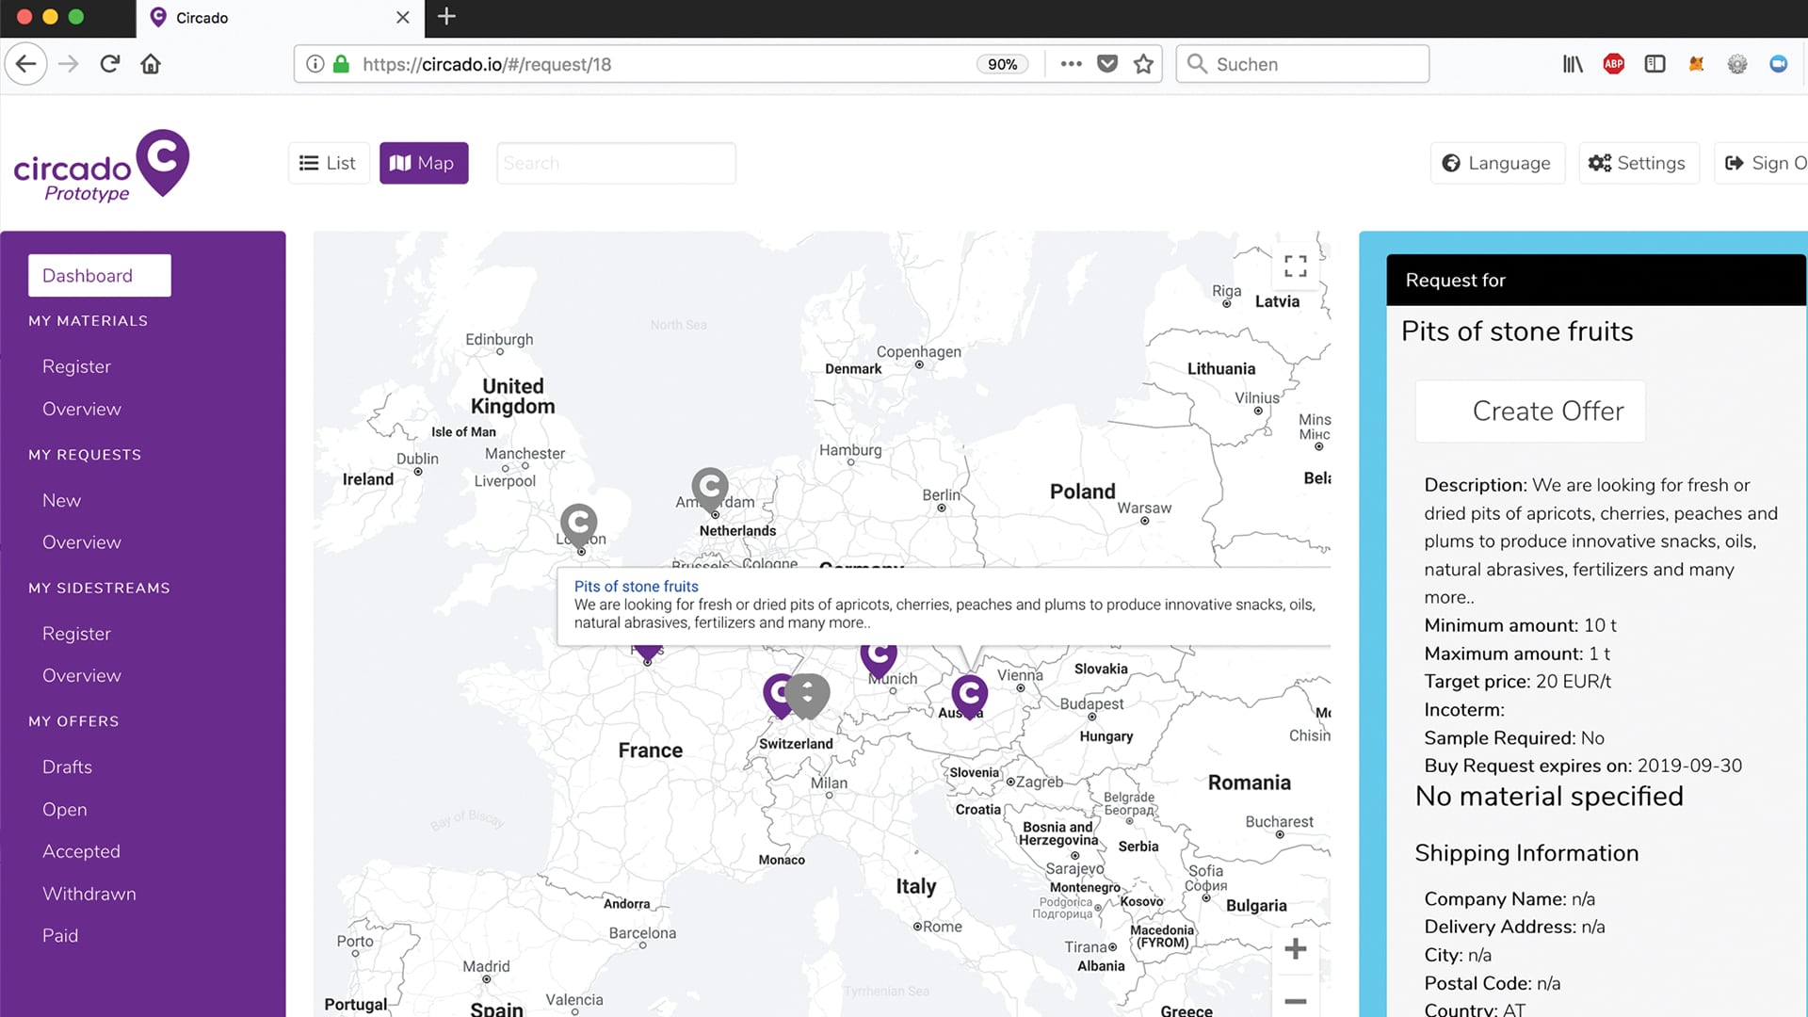Click the Pits of stone fruits popup link
Screen dimensions: 1808x1017
636,586
